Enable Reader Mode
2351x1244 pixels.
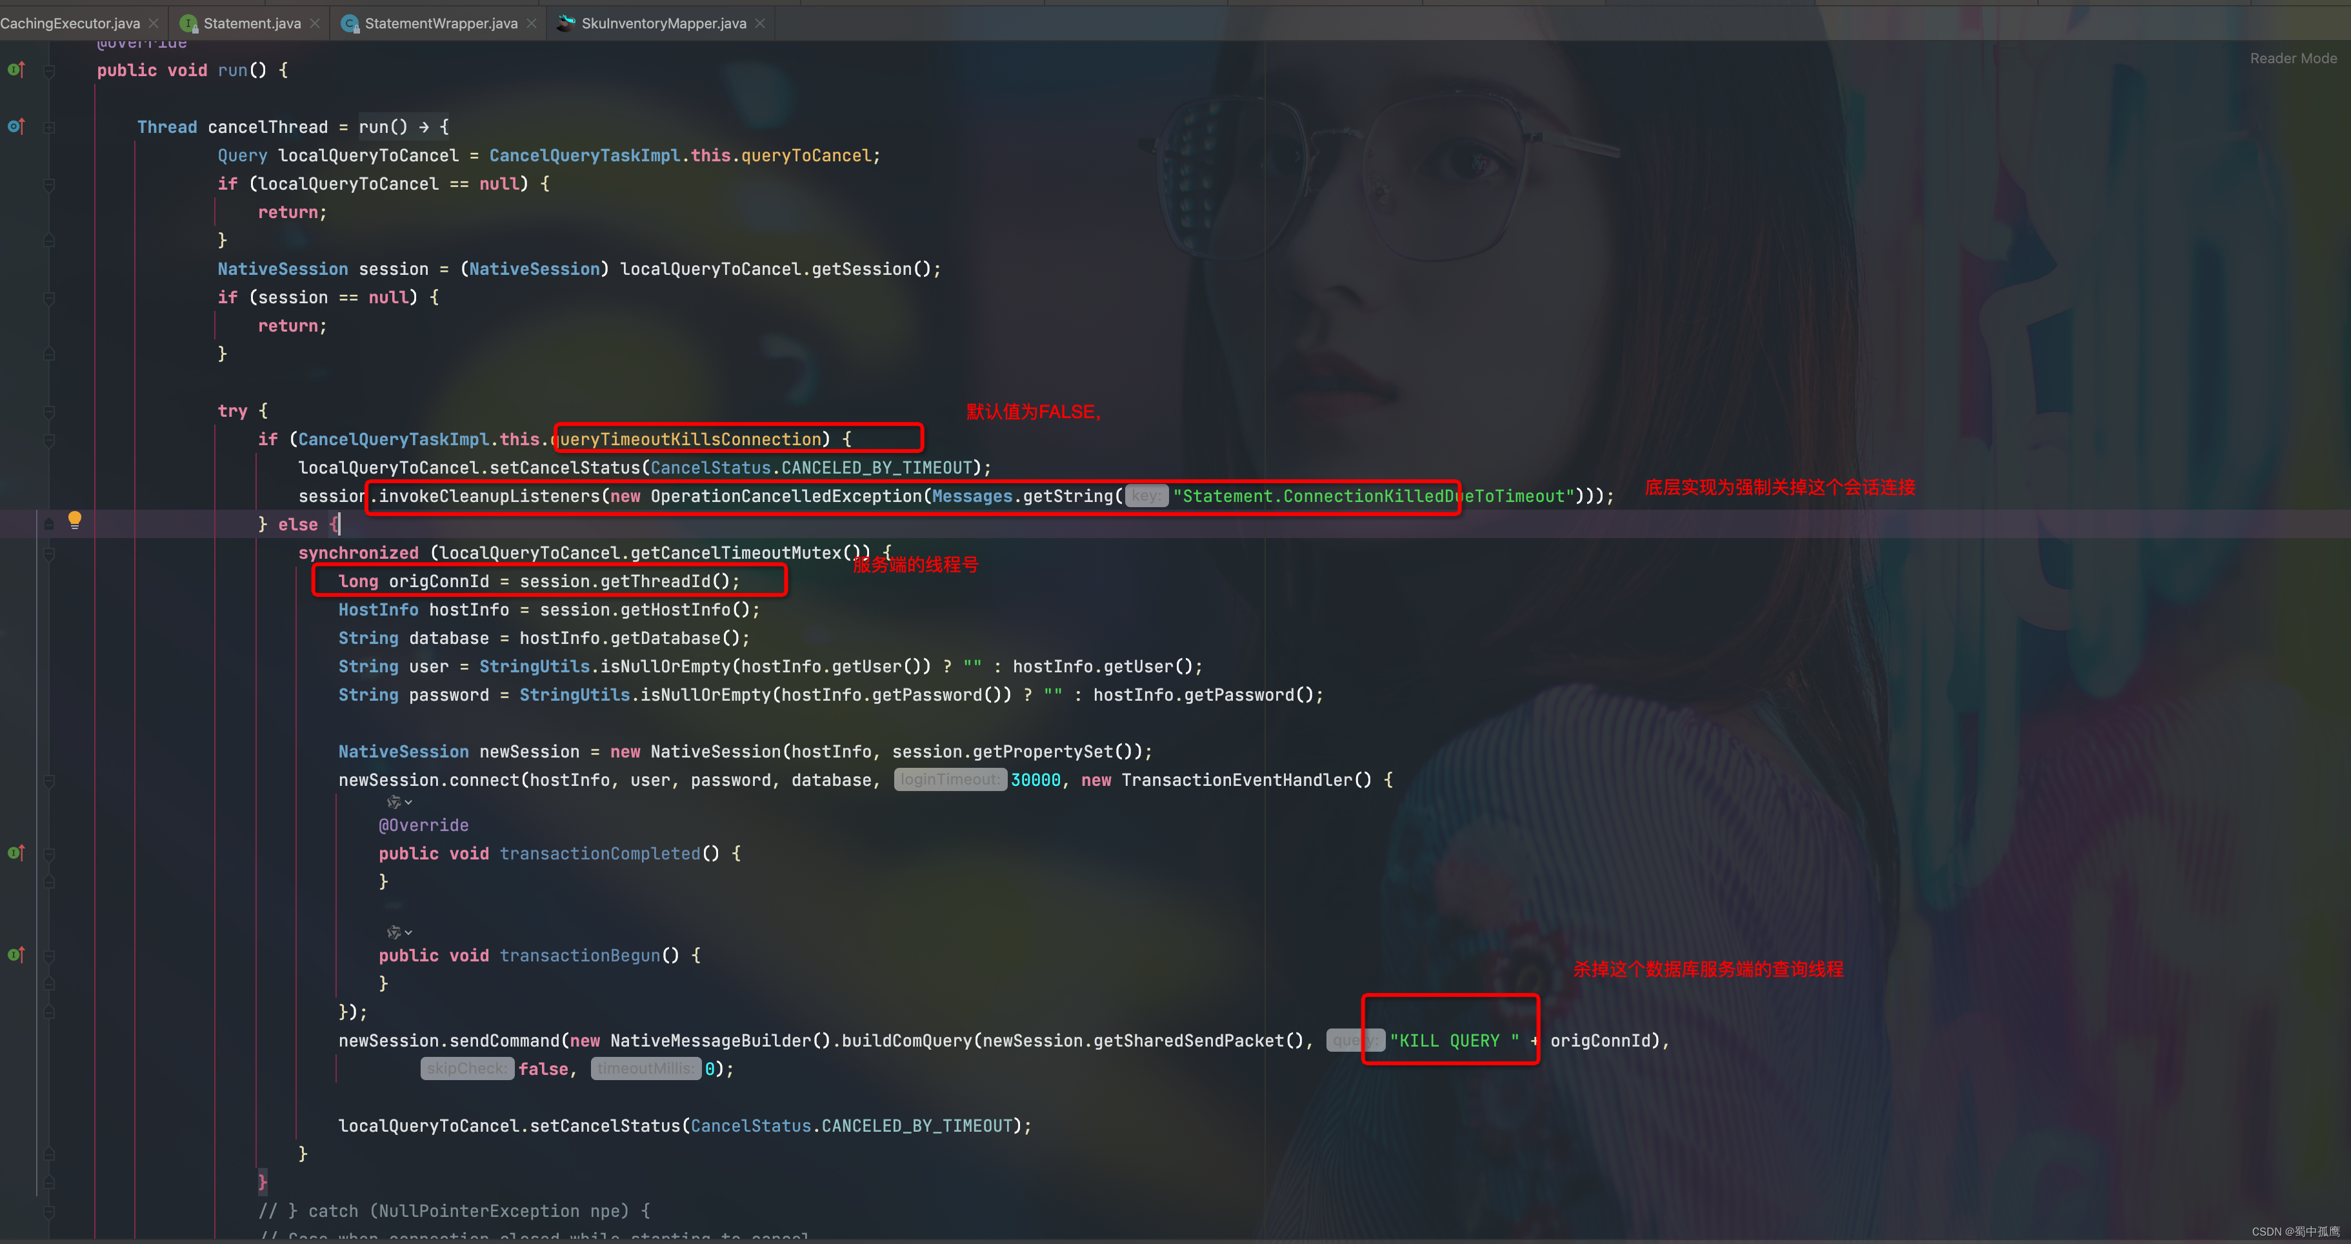(2292, 59)
